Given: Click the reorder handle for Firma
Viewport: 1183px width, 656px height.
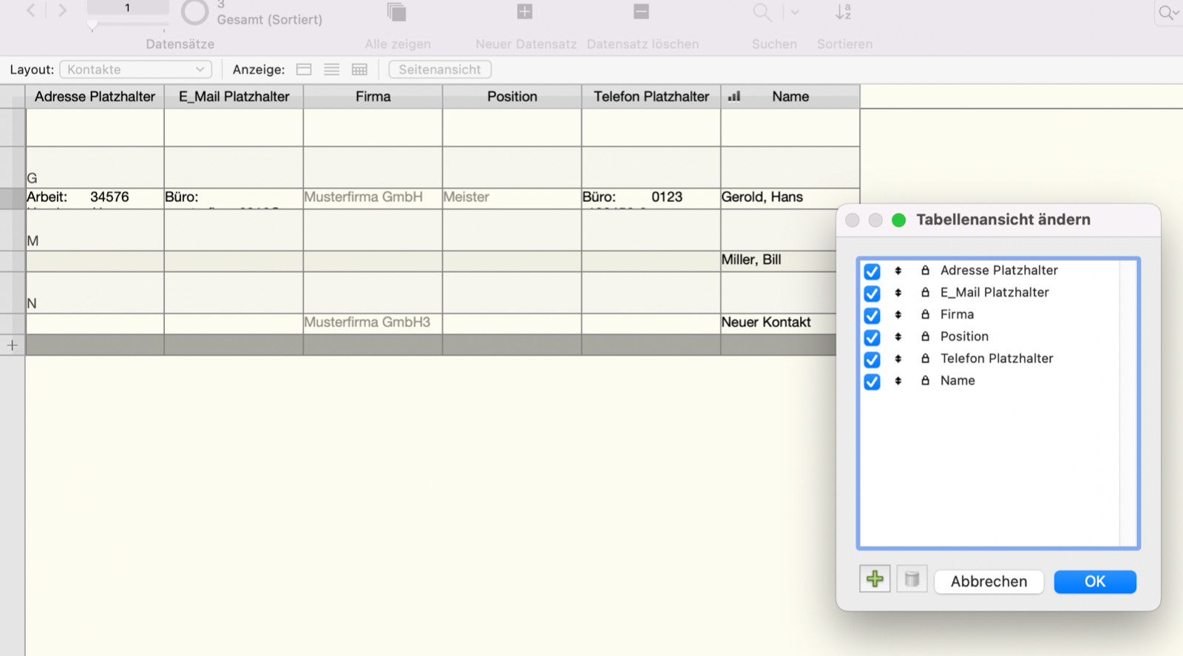Looking at the screenshot, I should pyautogui.click(x=898, y=314).
